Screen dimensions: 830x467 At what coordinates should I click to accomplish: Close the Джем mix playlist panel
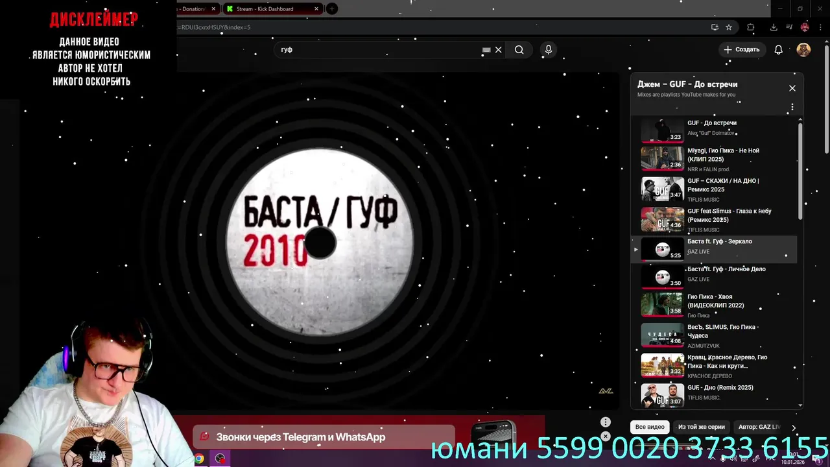click(x=792, y=88)
